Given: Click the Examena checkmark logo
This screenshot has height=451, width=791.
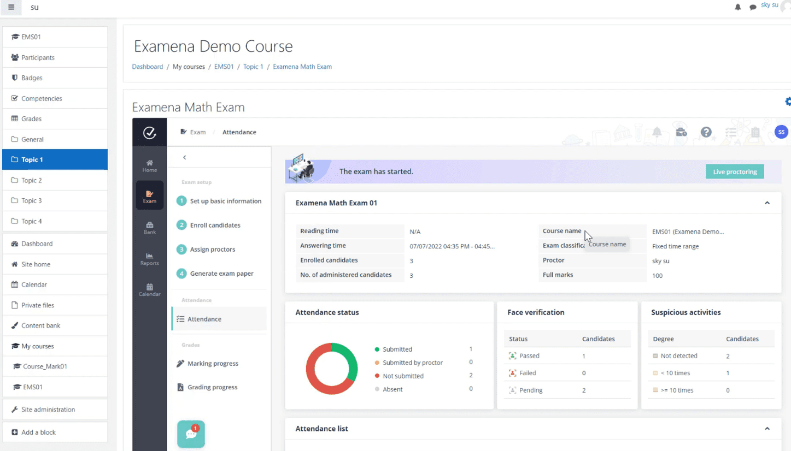Looking at the screenshot, I should (x=149, y=132).
